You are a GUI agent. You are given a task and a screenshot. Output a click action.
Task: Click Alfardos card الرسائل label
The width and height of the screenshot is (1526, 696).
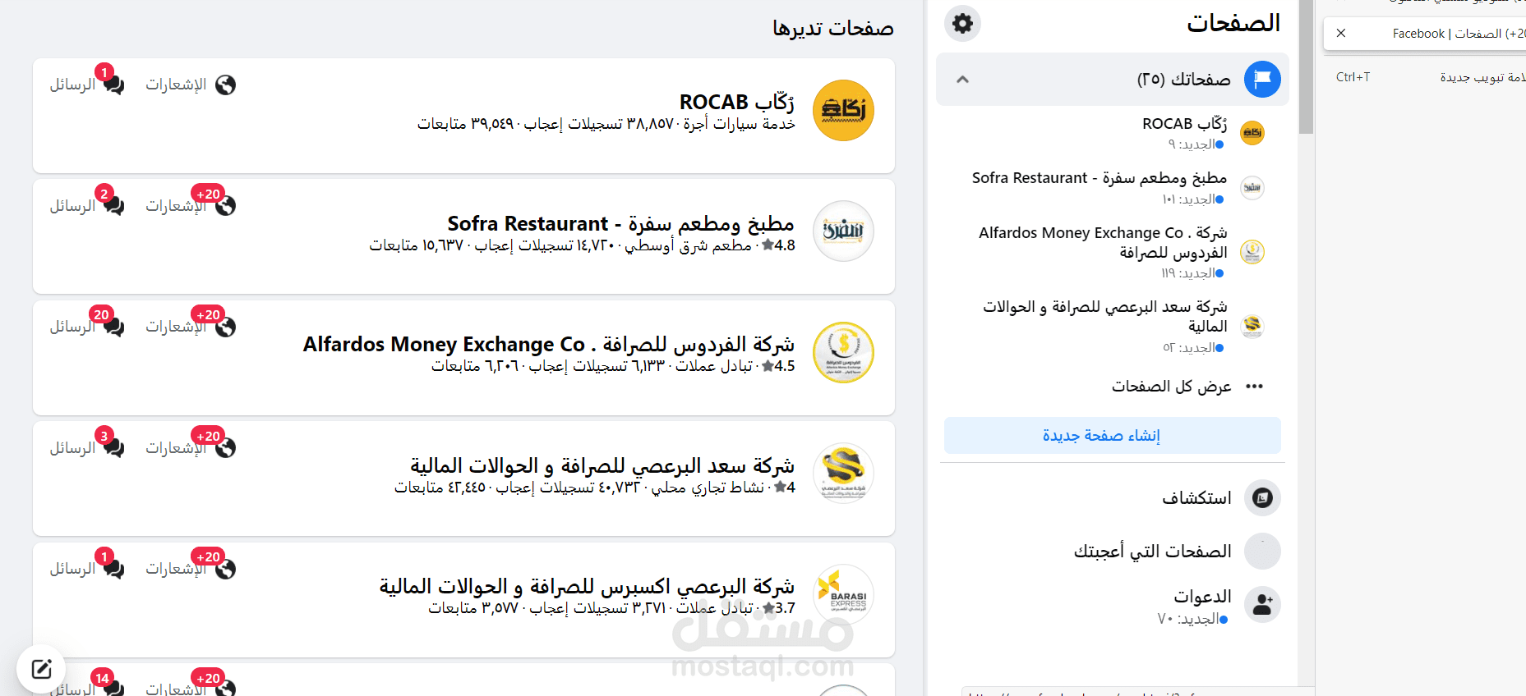(x=72, y=326)
